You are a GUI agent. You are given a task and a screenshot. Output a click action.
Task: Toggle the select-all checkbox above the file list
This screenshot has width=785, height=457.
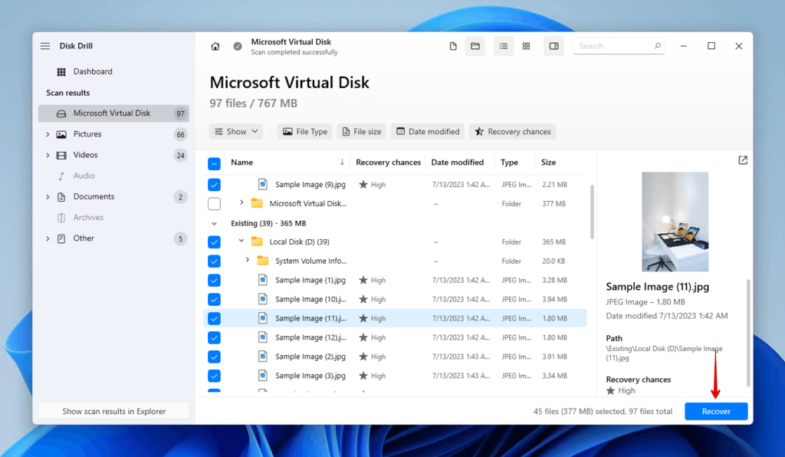(x=214, y=162)
